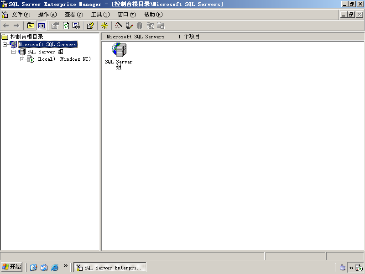This screenshot has width=365, height=274.
Task: Collapse tray icons with the « chevron
Action: (351, 268)
